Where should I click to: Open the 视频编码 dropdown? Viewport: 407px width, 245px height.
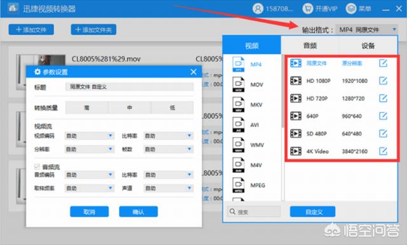(x=89, y=136)
